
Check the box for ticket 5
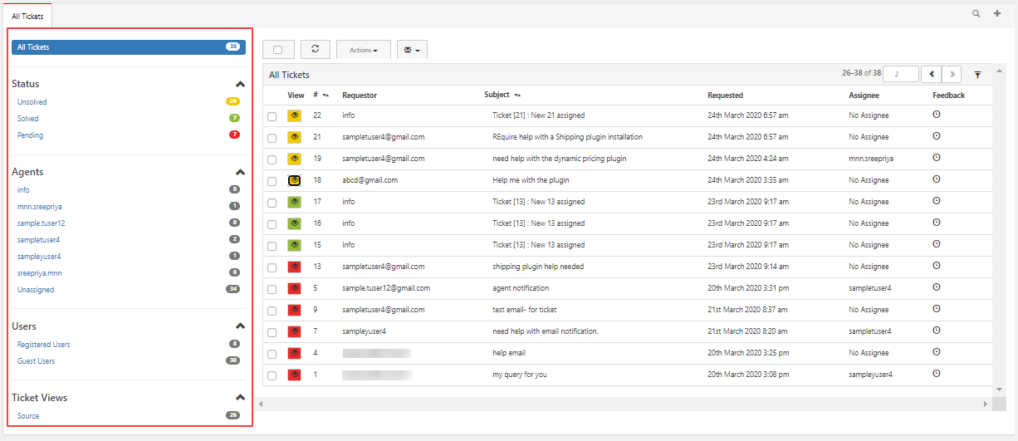(x=272, y=289)
